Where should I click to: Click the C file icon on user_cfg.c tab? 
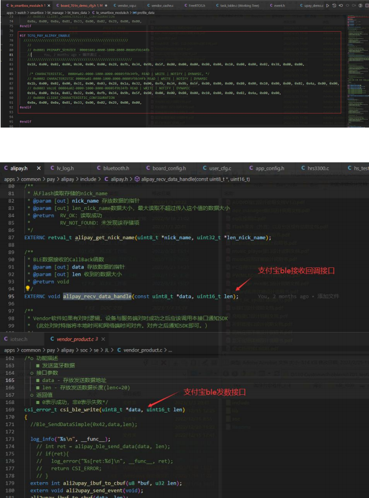click(x=205, y=168)
